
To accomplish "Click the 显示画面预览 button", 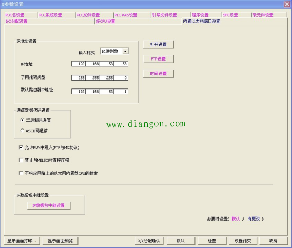I will (60, 241).
